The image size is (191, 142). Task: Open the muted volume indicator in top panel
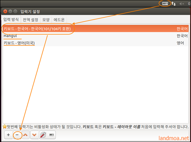pos(182,4)
